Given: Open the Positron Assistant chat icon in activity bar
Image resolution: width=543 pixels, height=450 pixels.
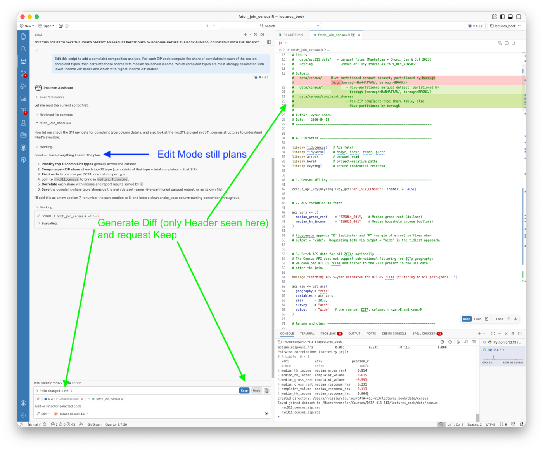Looking at the screenshot, I should coord(23,61).
